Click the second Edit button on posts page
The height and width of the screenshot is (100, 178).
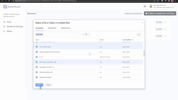tap(159, 29)
